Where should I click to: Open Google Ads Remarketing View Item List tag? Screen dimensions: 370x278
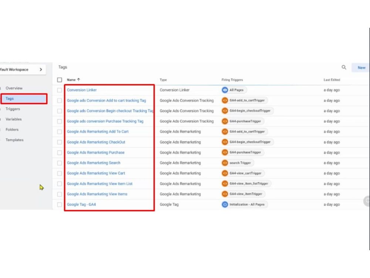pyautogui.click(x=100, y=184)
